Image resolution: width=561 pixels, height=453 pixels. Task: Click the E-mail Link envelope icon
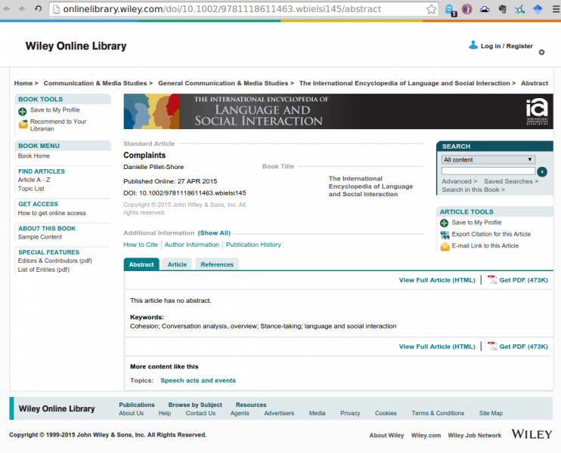pos(445,246)
